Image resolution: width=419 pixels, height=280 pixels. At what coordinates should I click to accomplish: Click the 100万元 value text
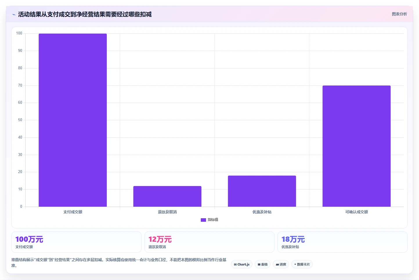(x=29, y=239)
